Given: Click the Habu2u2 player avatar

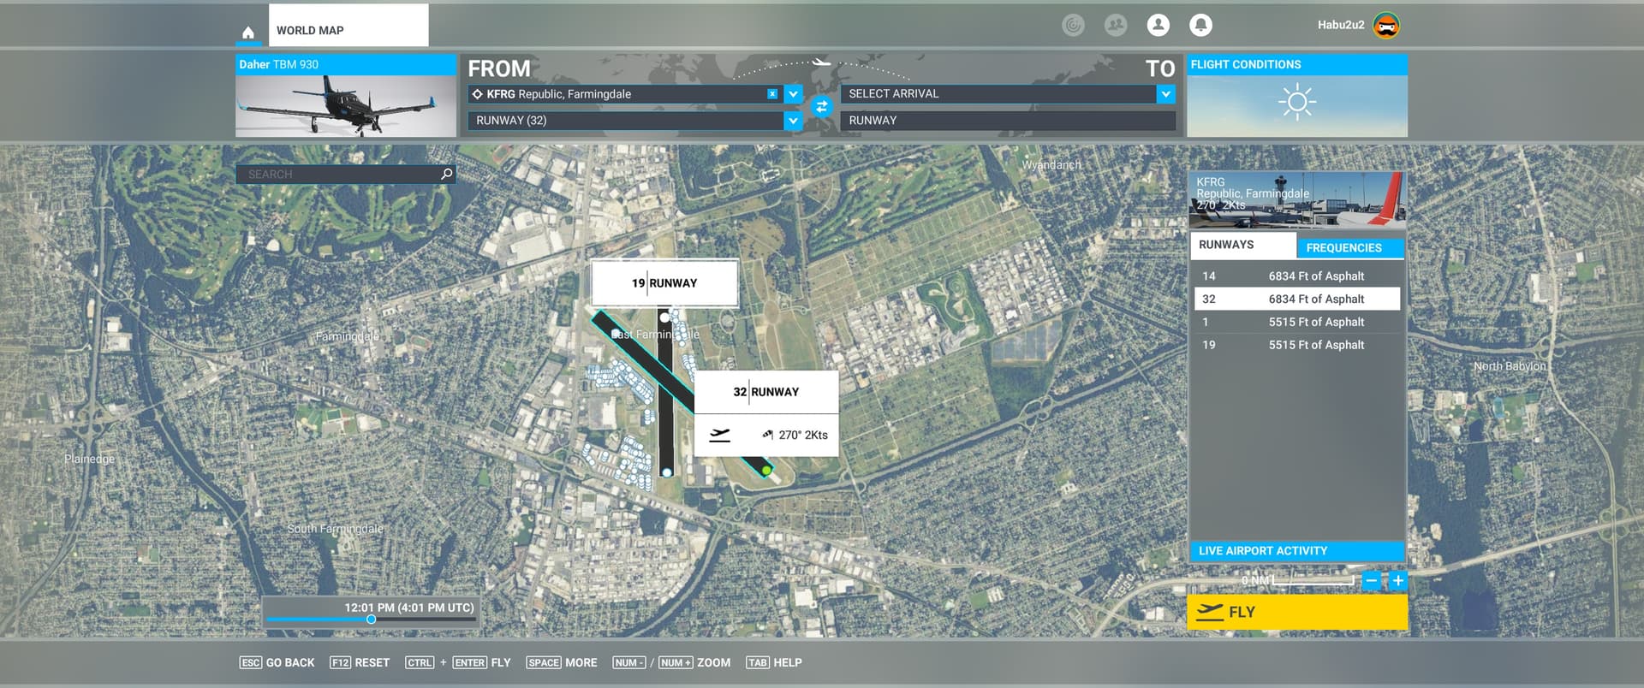Looking at the screenshot, I should [1386, 26].
